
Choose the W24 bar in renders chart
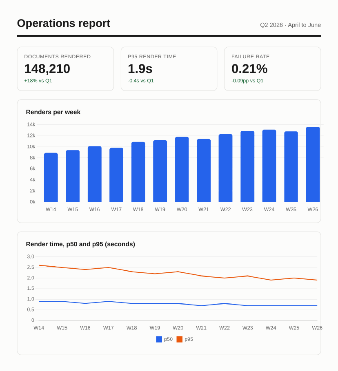(269, 166)
